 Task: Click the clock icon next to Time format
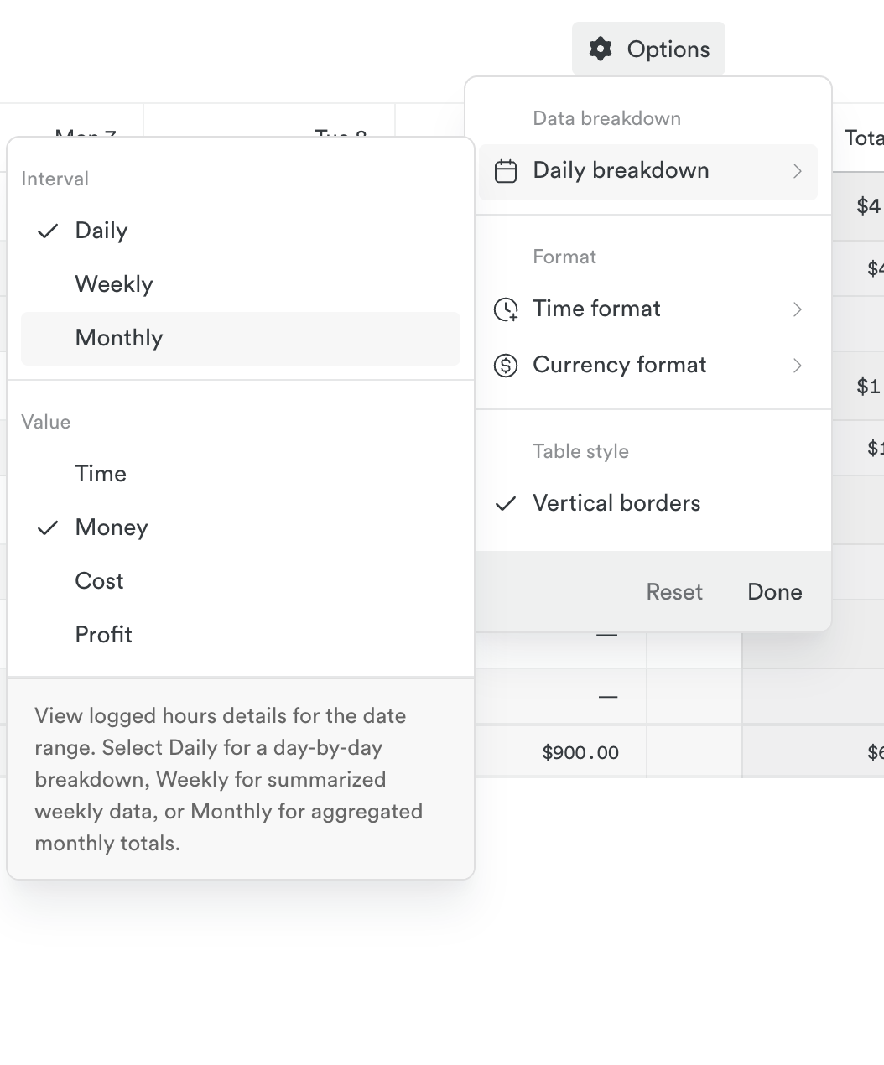point(506,309)
